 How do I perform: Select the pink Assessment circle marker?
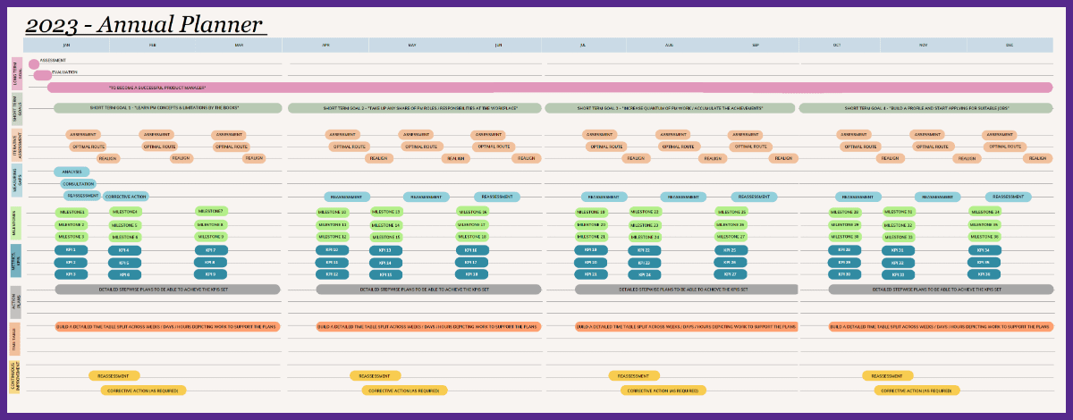click(x=34, y=63)
